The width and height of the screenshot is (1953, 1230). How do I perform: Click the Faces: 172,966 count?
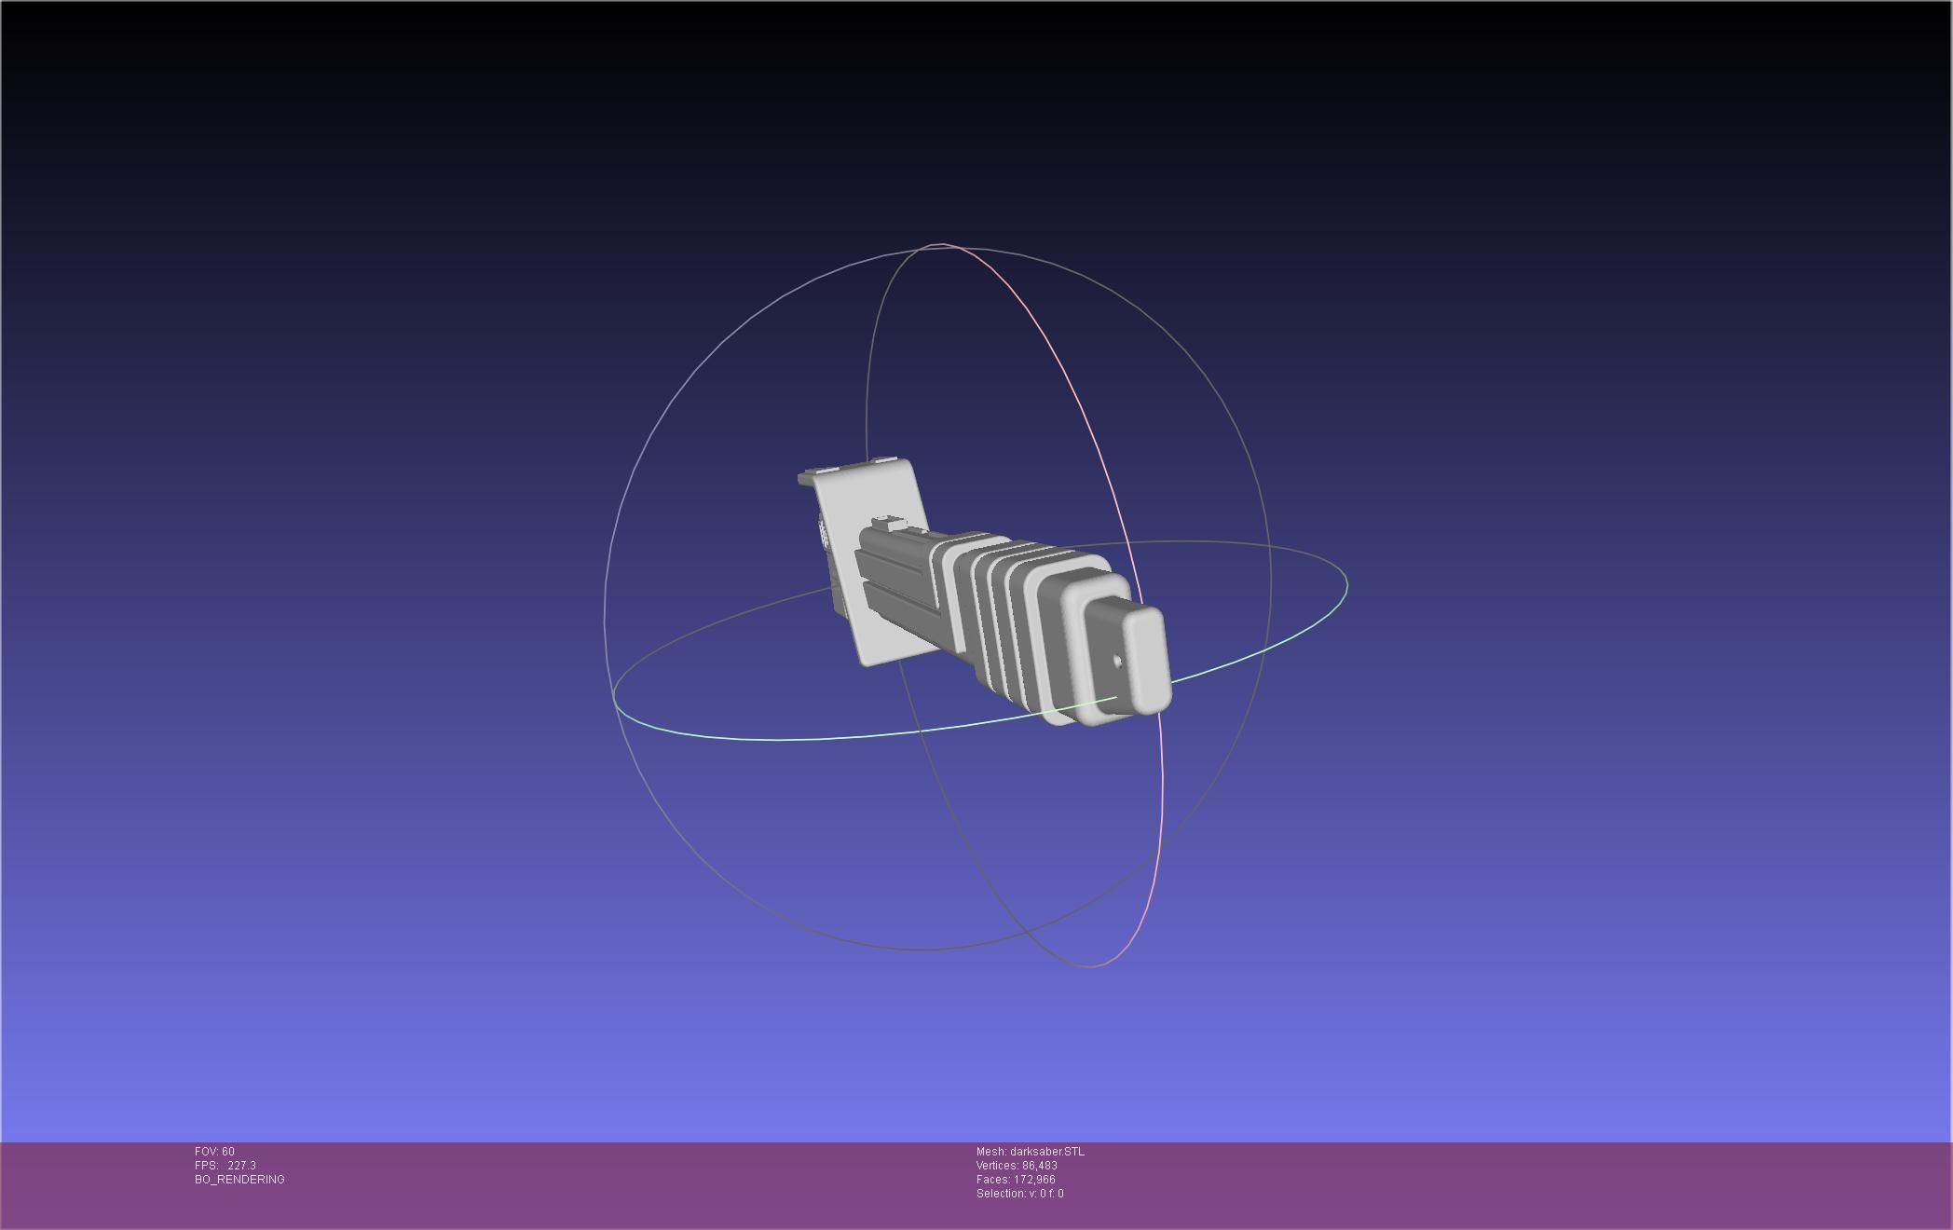1016,1180
